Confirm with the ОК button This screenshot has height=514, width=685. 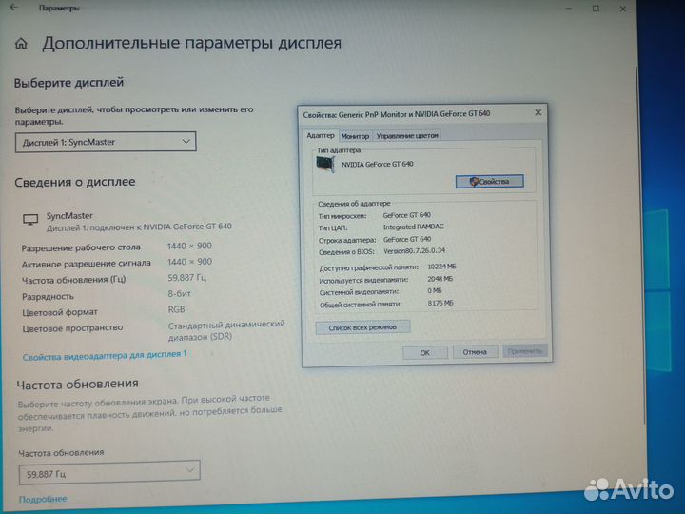[425, 353]
